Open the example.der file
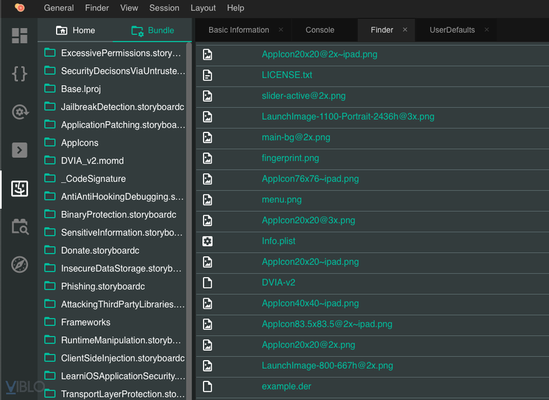Viewport: 549px width, 400px height. click(x=286, y=386)
